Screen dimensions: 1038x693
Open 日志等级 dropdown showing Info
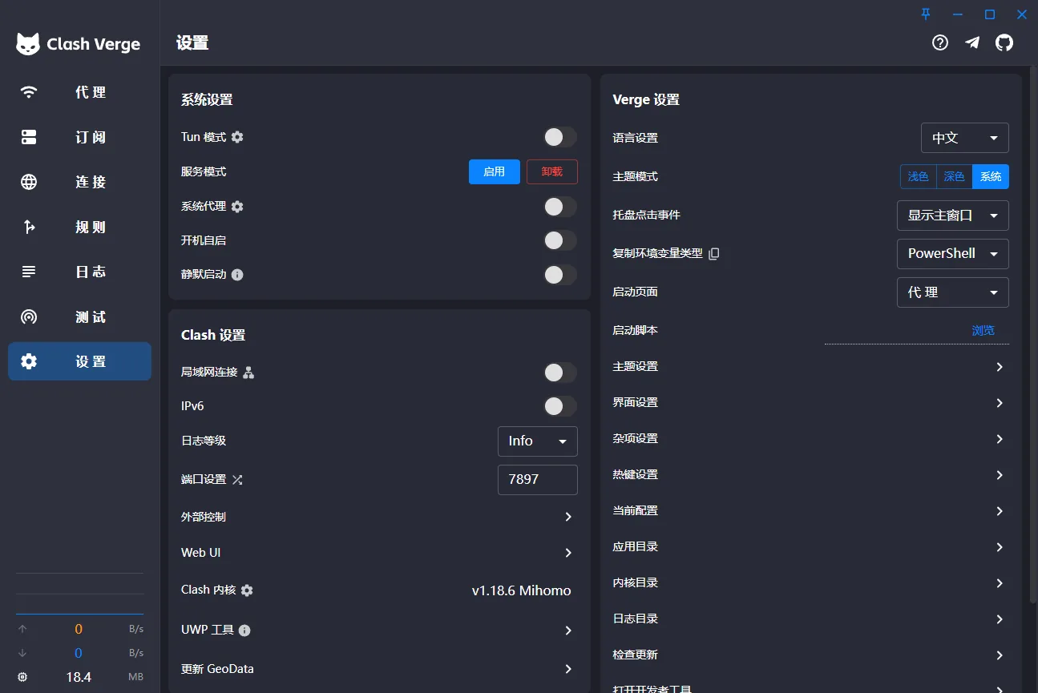point(538,441)
